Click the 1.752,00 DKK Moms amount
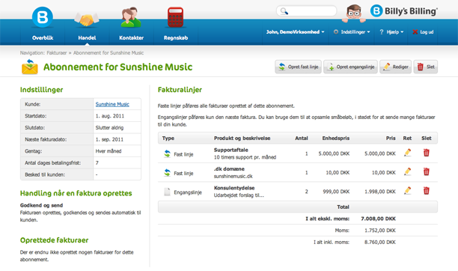The width and height of the screenshot is (458, 271). coord(380,231)
